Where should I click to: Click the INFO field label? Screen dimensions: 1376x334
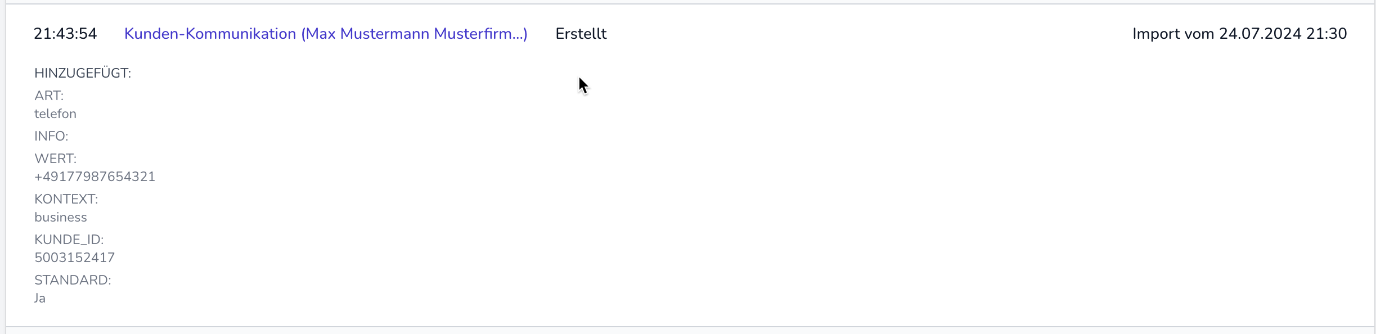pyautogui.click(x=51, y=136)
